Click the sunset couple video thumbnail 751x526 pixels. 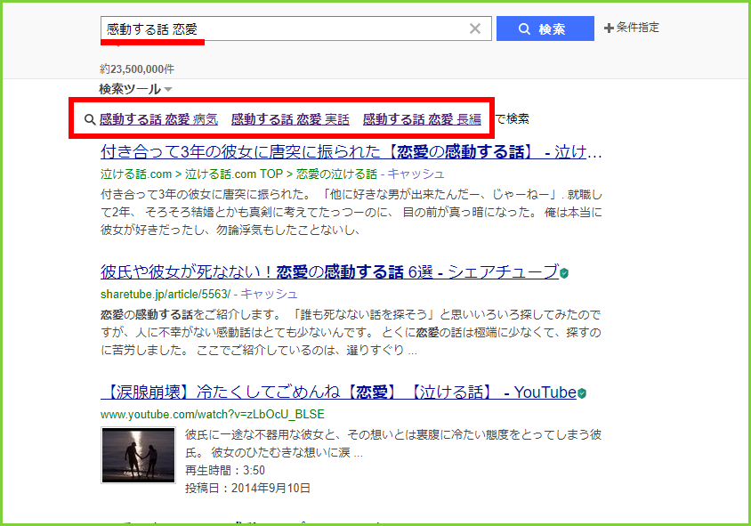click(138, 457)
